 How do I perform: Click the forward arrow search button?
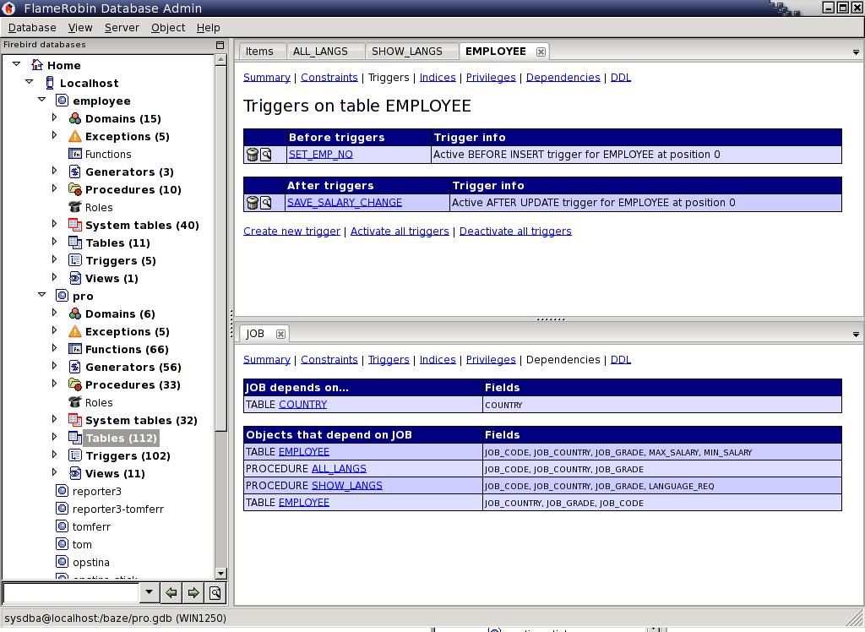point(193,593)
